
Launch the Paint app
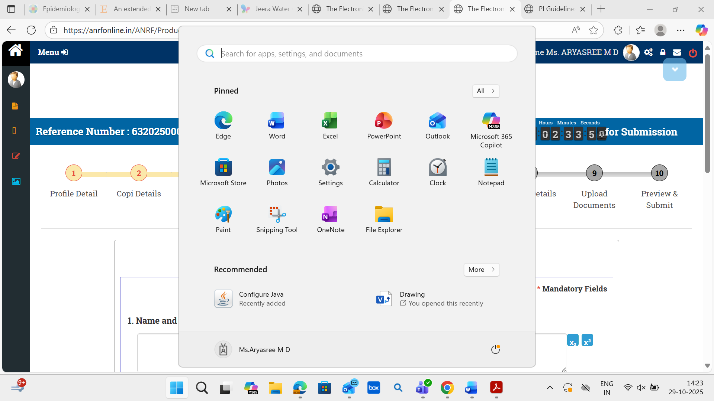coord(223,219)
